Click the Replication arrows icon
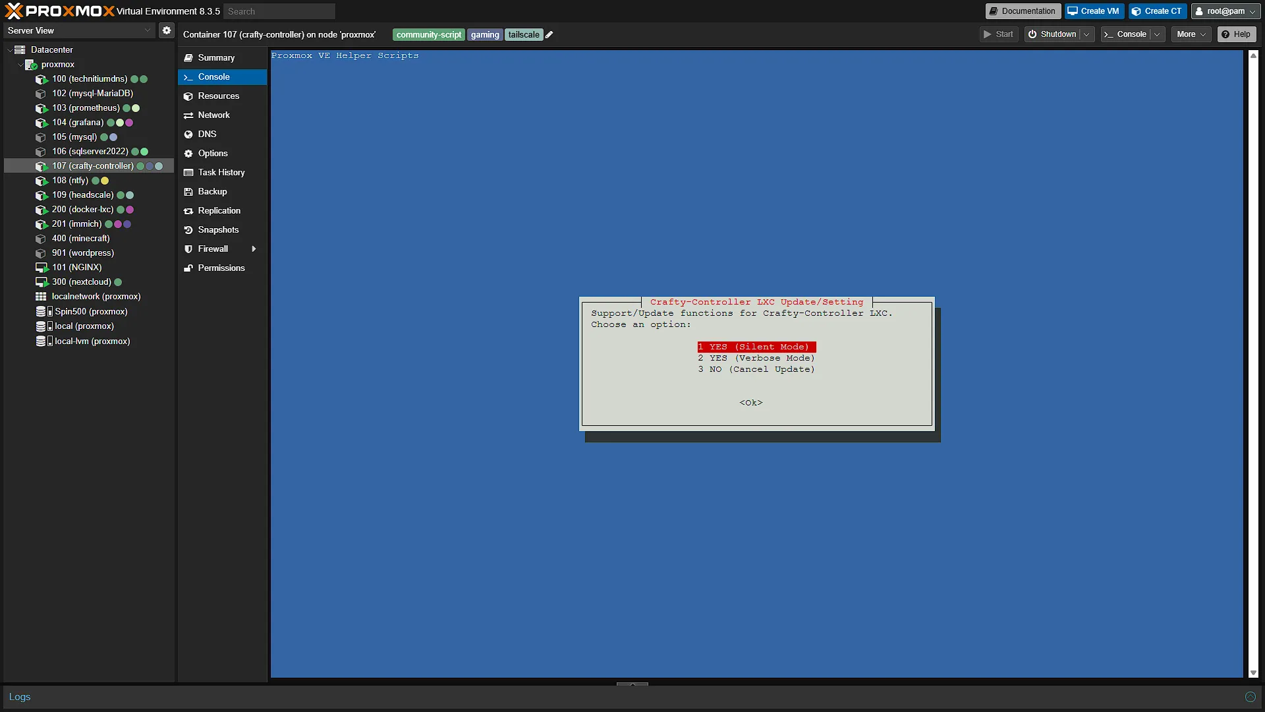 pos(188,211)
